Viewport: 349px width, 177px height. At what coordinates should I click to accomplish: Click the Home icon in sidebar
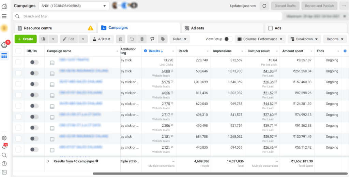point(4,6)
